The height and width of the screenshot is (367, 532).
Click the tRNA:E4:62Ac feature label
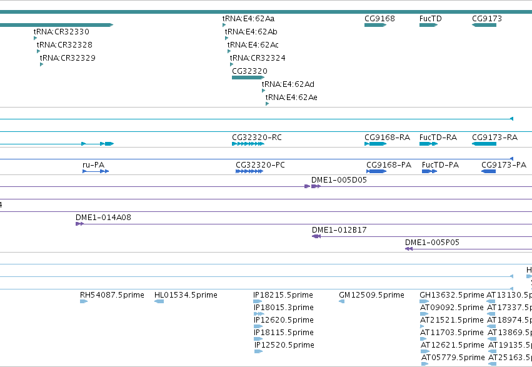pyautogui.click(x=253, y=45)
